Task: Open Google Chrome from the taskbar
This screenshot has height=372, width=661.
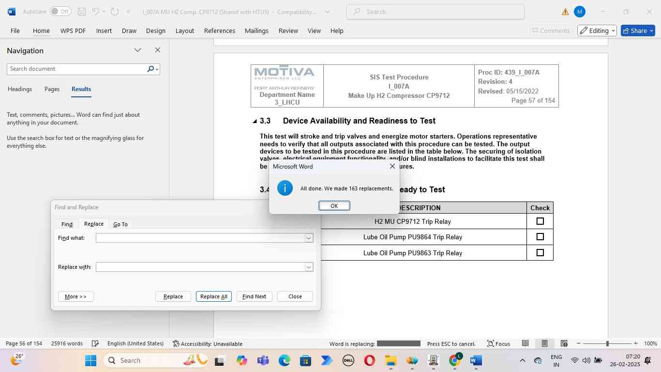Action: (x=454, y=360)
